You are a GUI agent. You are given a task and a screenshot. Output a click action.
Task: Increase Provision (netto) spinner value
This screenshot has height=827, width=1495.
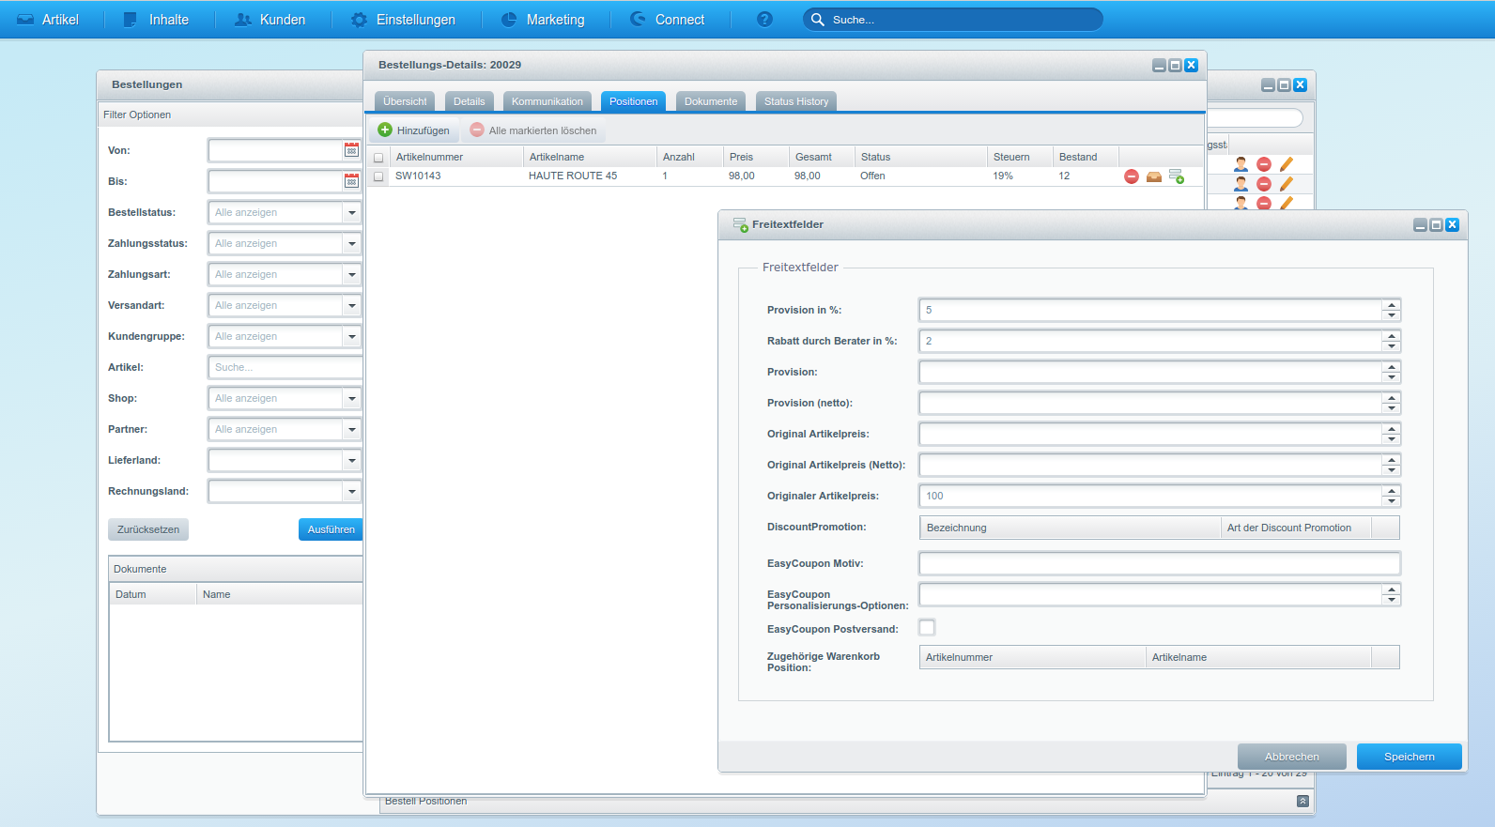1392,398
